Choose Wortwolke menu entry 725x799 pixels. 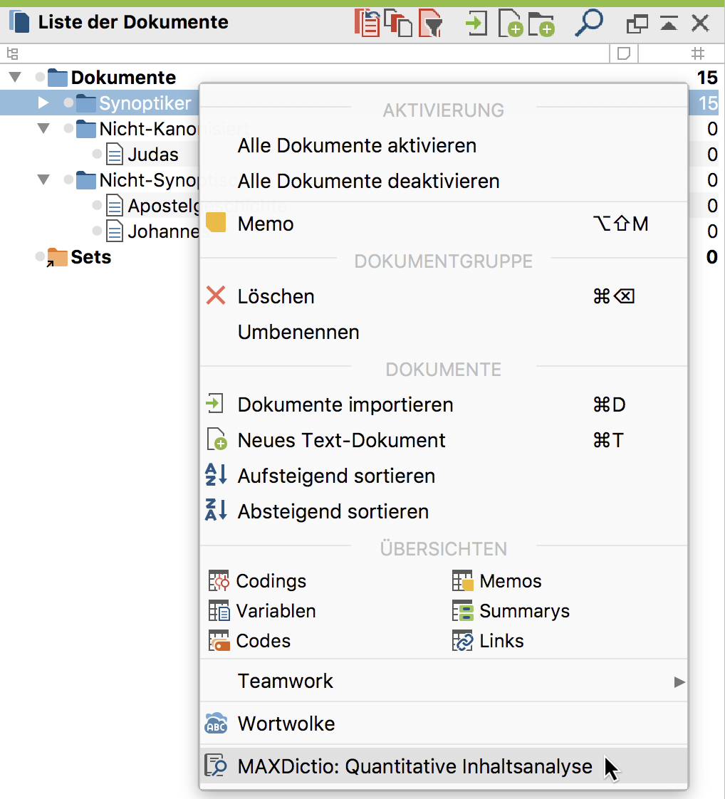443,724
